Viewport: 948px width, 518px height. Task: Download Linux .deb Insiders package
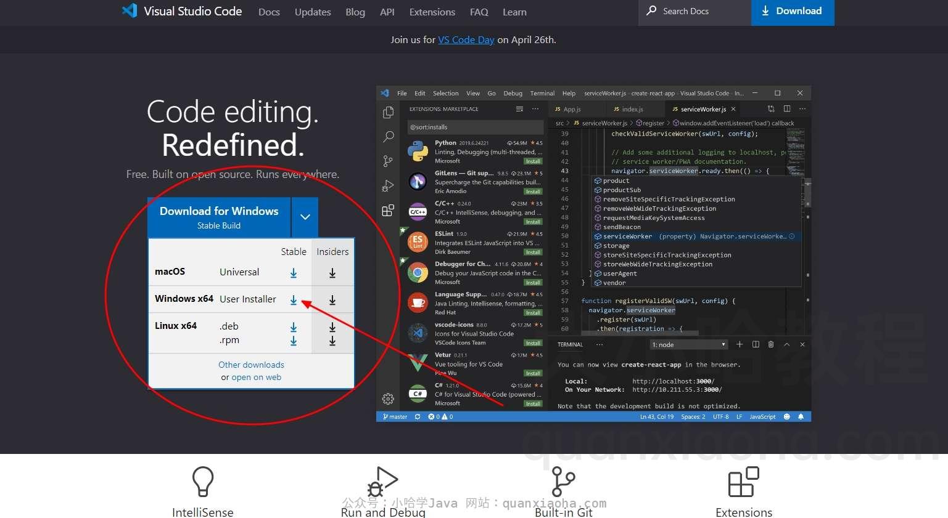(332, 327)
